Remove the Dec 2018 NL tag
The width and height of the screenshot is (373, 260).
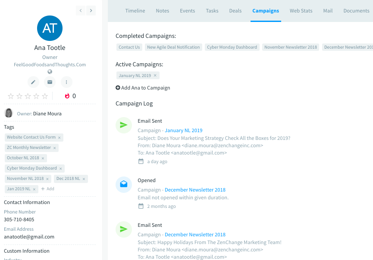tap(84, 179)
